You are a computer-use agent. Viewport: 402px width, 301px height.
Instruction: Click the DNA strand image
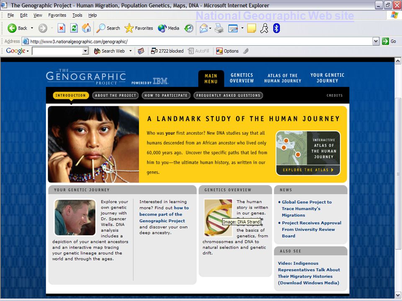pyautogui.click(x=218, y=217)
